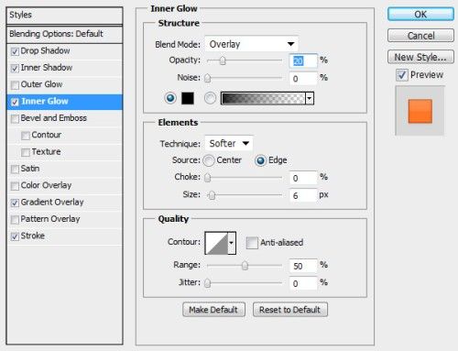Screen dimensions: 458x351
Task: Select the gradient radio button
Action: [x=210, y=98]
